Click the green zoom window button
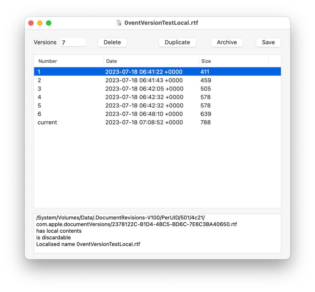Screen dimensions: 315x292 (49, 23)
